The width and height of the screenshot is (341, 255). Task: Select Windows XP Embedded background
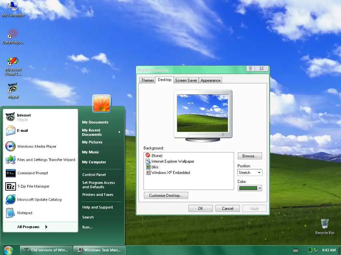(x=168, y=172)
